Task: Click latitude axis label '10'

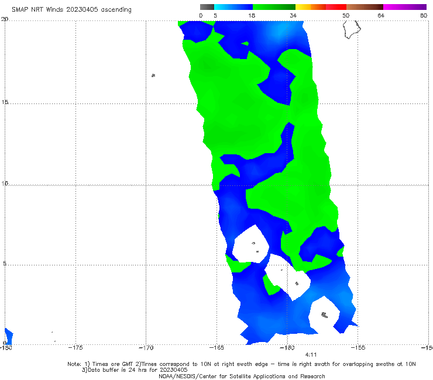Action: coord(5,183)
